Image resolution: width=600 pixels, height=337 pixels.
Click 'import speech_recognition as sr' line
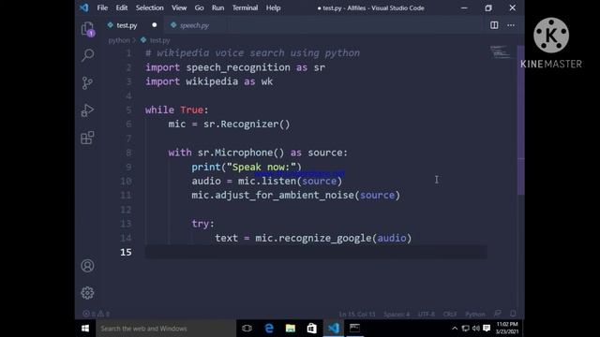click(x=235, y=67)
